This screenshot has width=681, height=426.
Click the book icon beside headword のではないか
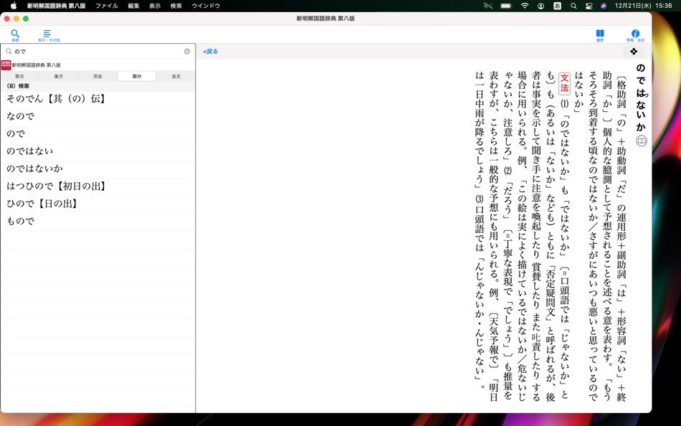click(642, 141)
